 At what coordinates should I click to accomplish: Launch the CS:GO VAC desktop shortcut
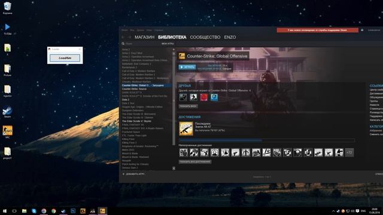coord(7,132)
